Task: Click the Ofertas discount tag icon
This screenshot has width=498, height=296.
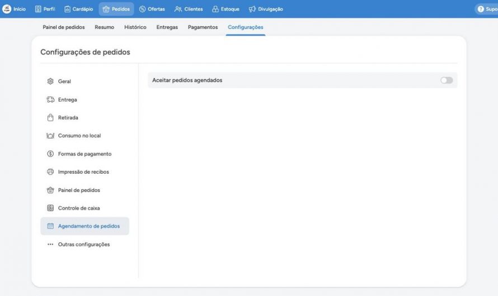Action: pyautogui.click(x=142, y=9)
